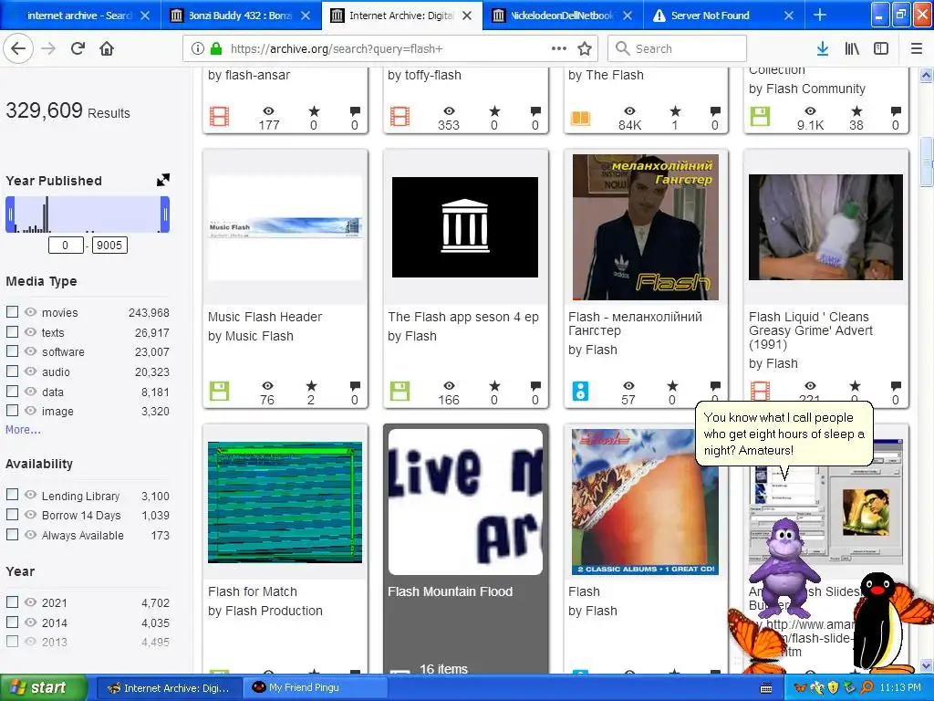The height and width of the screenshot is (701, 934).
Task: Open the Music Flash Header item title
Action: 265,317
